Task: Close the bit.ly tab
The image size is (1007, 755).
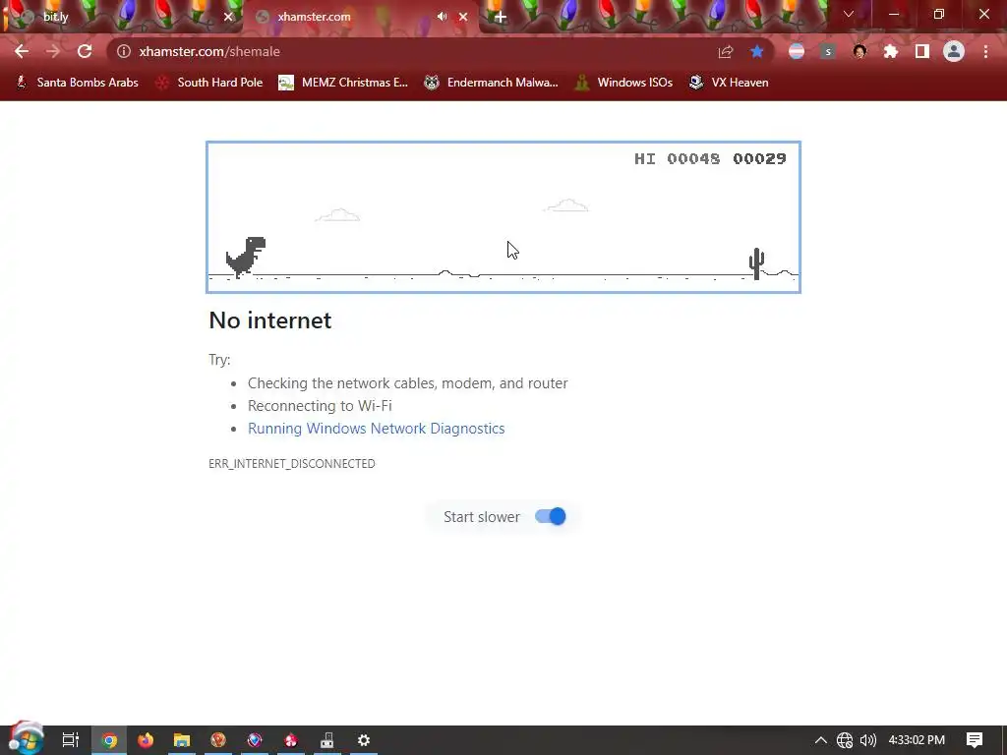Action: tap(228, 17)
